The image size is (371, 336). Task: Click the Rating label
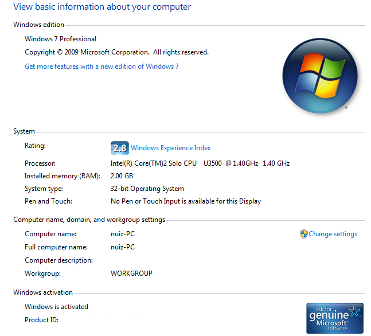tap(35, 146)
